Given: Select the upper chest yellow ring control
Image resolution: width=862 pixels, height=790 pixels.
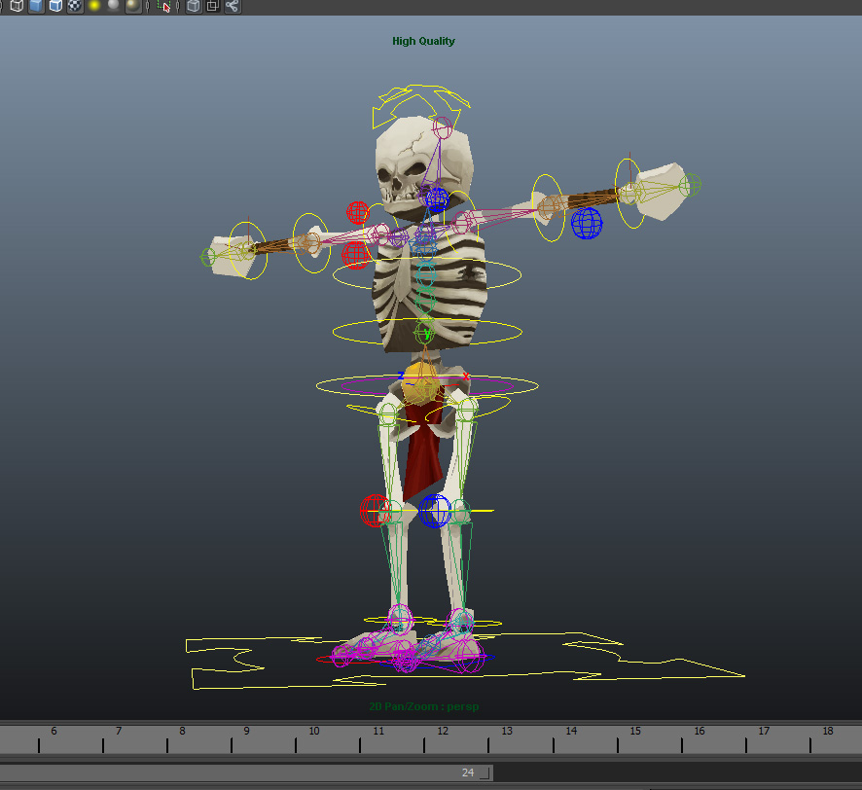Looking at the screenshot, I should pyautogui.click(x=427, y=274).
